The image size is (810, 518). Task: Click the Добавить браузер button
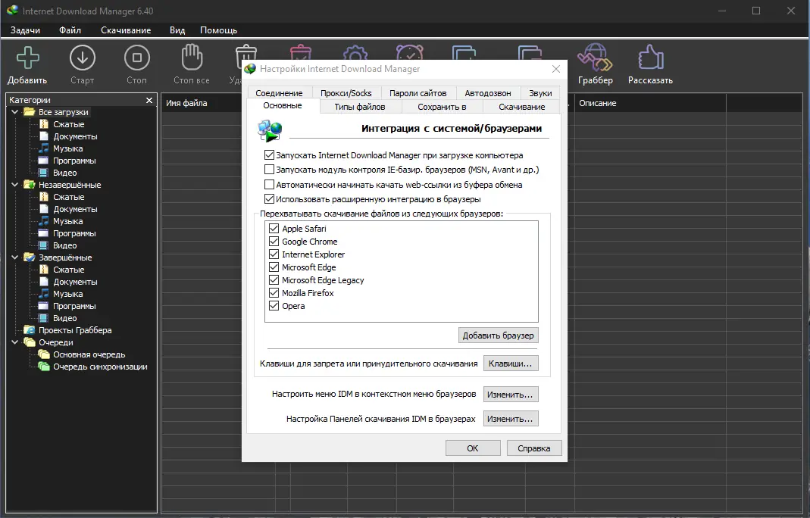coord(498,335)
